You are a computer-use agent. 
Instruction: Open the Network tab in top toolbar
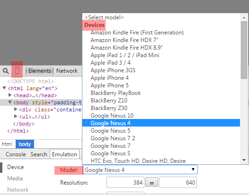coord(67,71)
